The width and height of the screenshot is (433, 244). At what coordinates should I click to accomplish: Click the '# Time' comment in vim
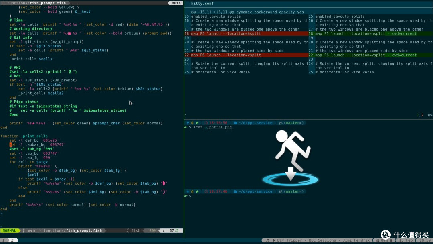(16, 20)
